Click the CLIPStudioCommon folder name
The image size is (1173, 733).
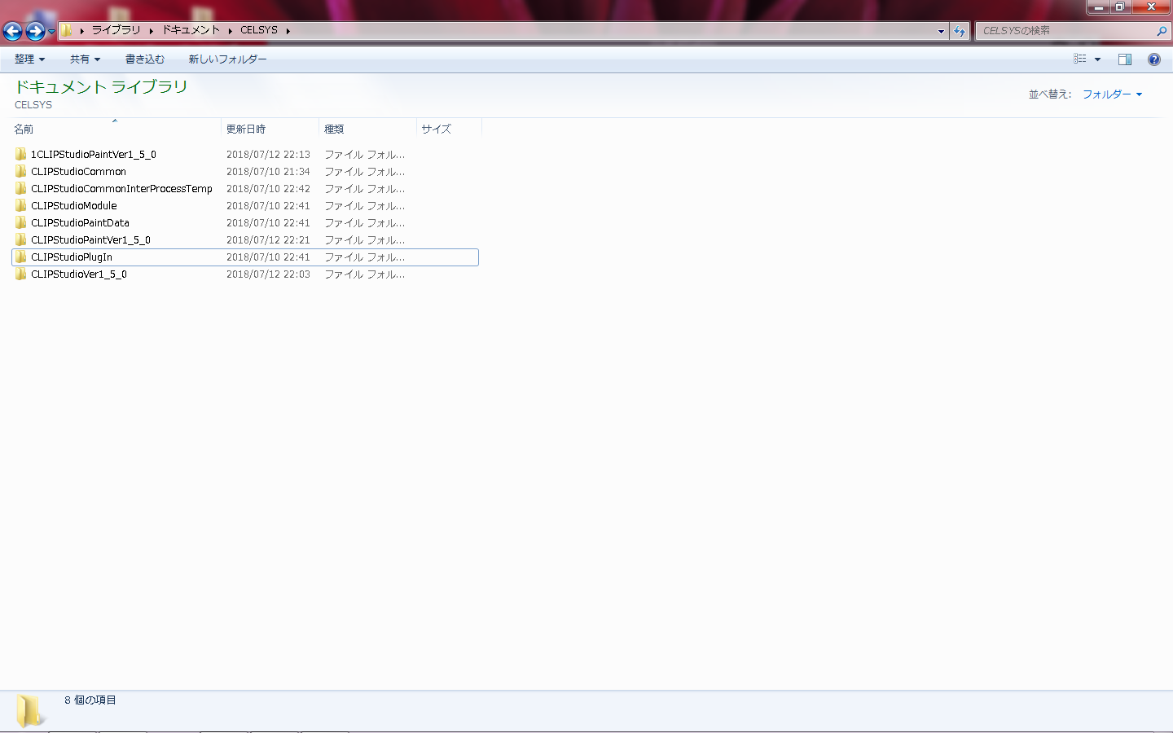(x=78, y=172)
